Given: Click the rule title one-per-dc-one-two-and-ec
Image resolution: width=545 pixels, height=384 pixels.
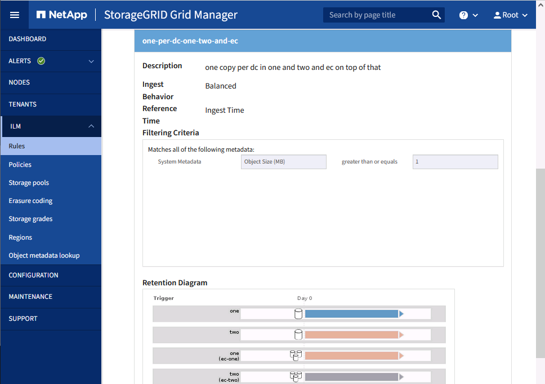Looking at the screenshot, I should [190, 41].
